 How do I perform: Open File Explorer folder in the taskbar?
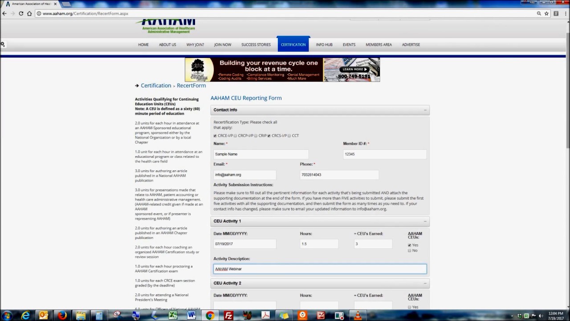[81, 316]
